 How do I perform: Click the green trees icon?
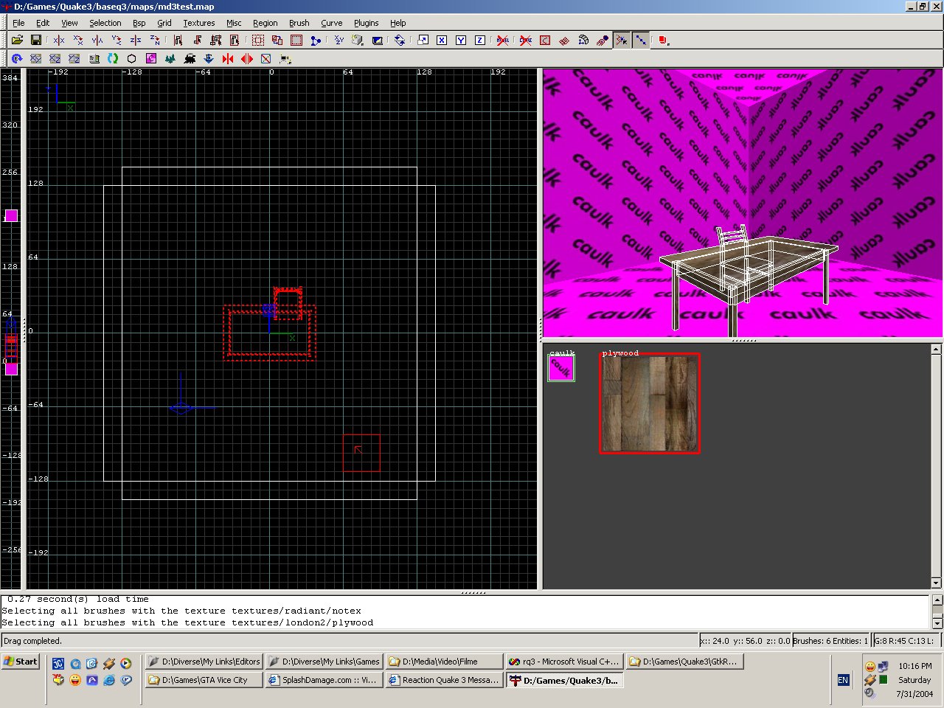(x=170, y=59)
